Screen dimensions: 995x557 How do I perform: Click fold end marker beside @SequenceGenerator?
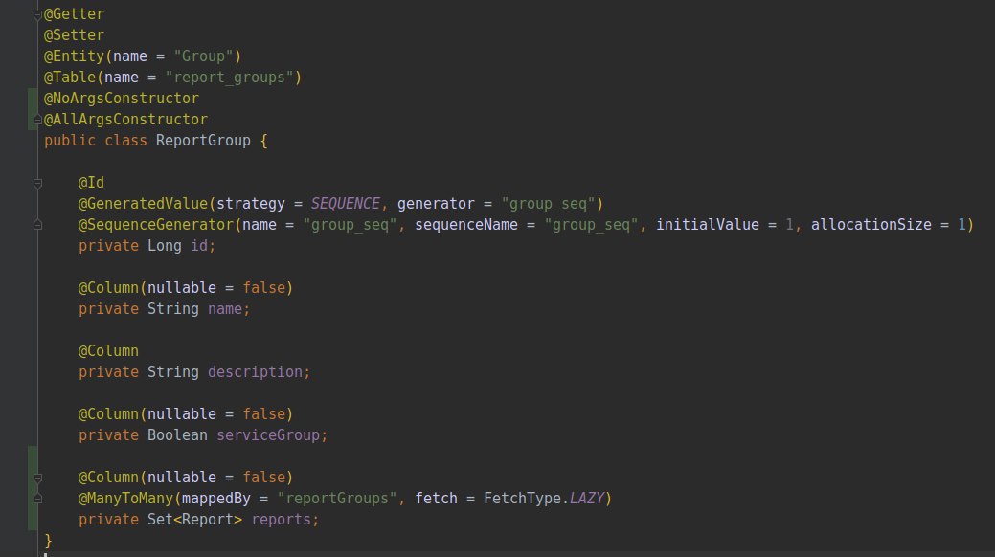[37, 225]
